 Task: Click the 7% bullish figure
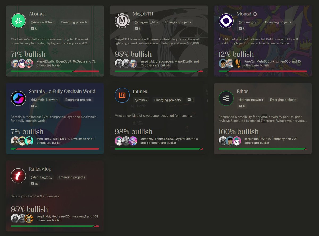pyautogui.click(x=27, y=132)
